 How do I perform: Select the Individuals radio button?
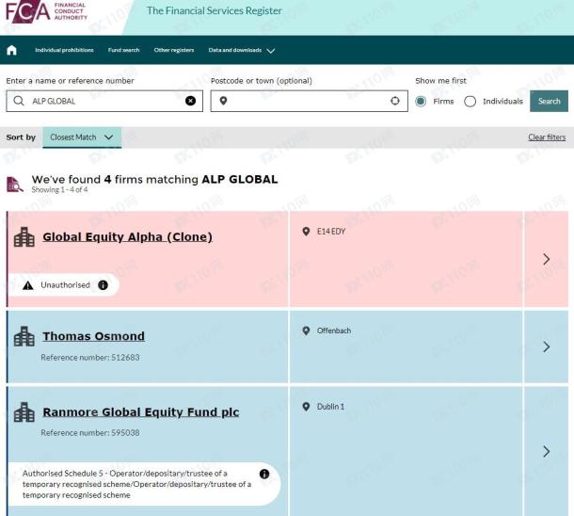[x=470, y=101]
